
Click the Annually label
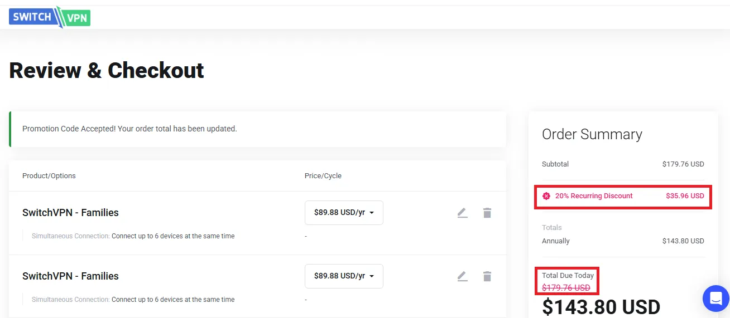[556, 241]
